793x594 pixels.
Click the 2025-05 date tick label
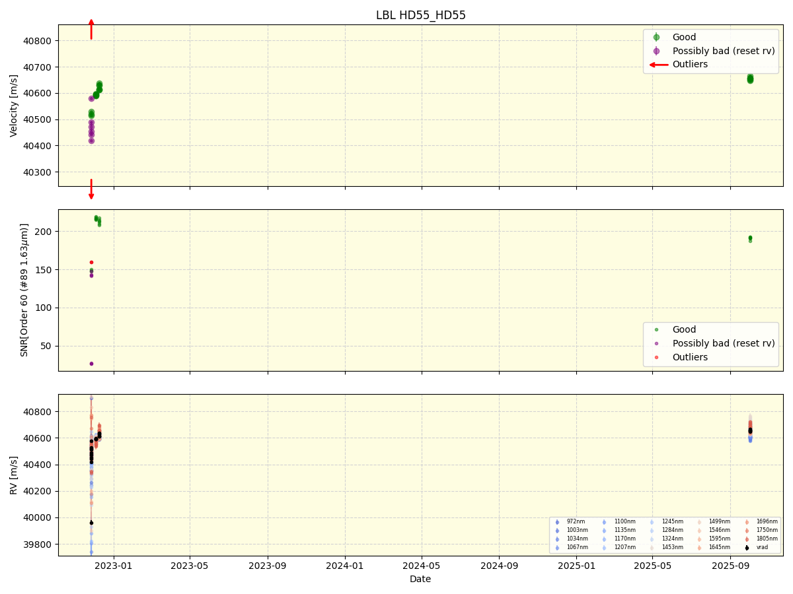(653, 566)
